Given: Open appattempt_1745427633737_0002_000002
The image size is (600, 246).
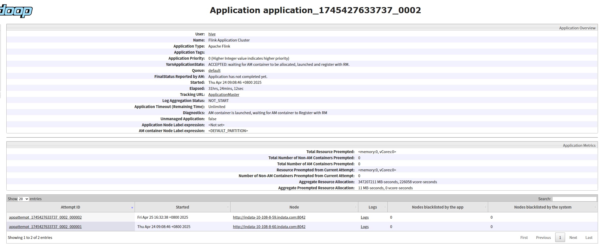Looking at the screenshot, I should (45, 217).
